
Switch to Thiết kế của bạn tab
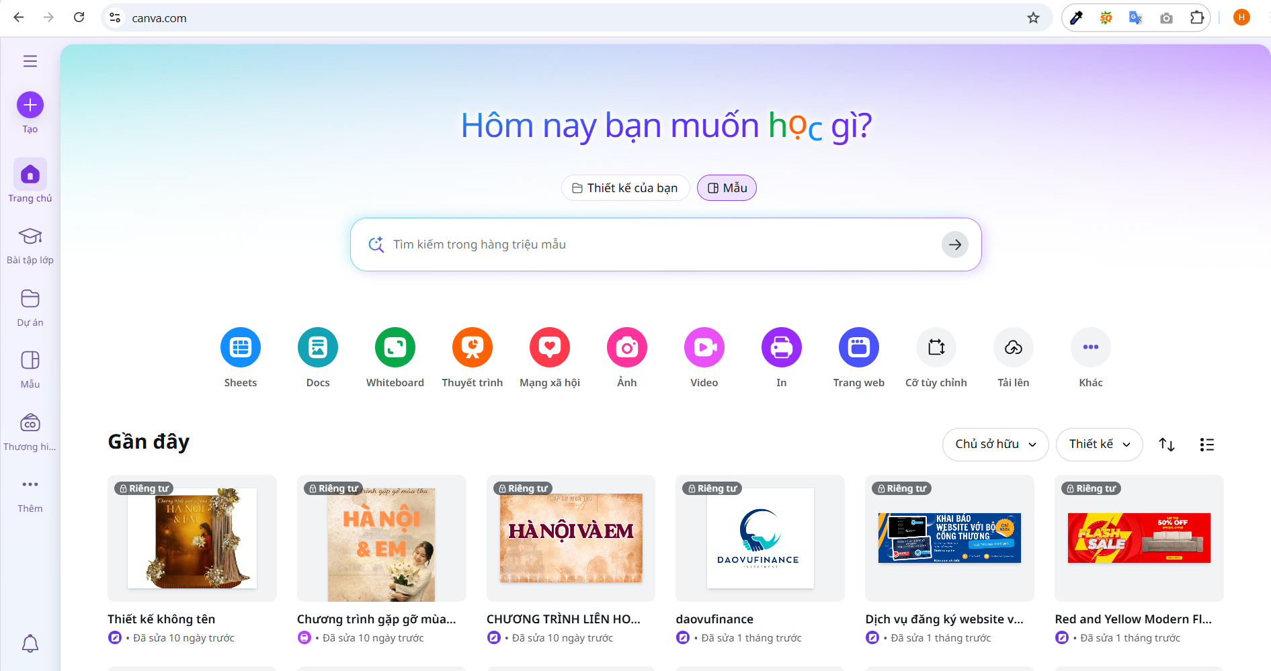coord(625,188)
